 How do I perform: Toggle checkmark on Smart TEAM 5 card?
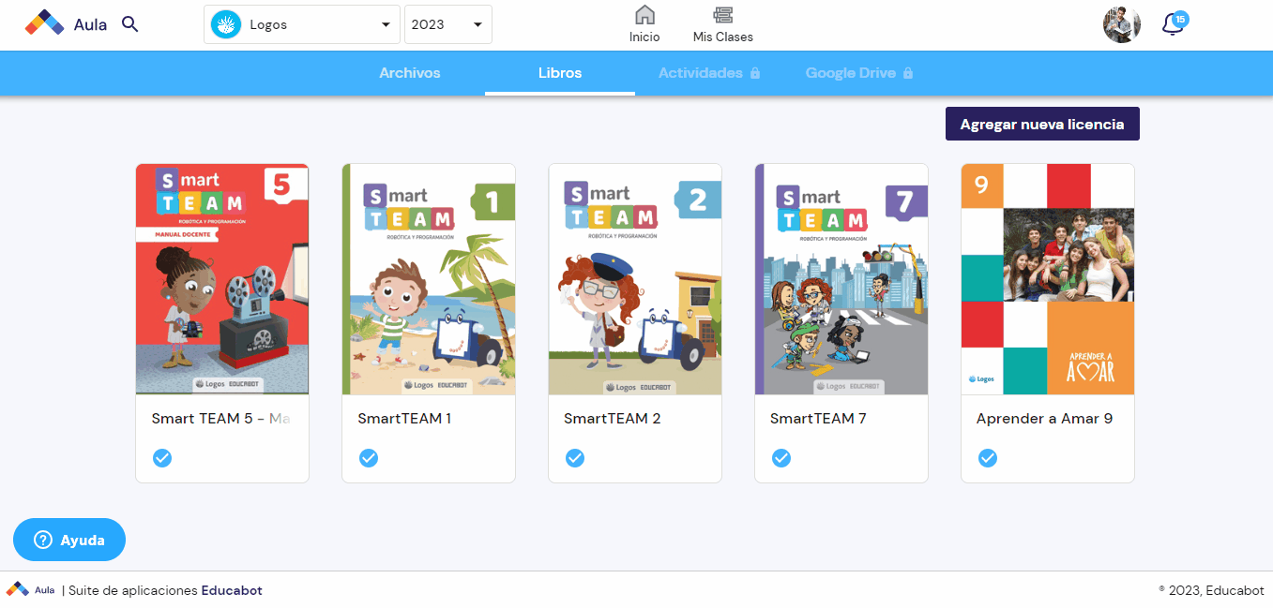[162, 458]
